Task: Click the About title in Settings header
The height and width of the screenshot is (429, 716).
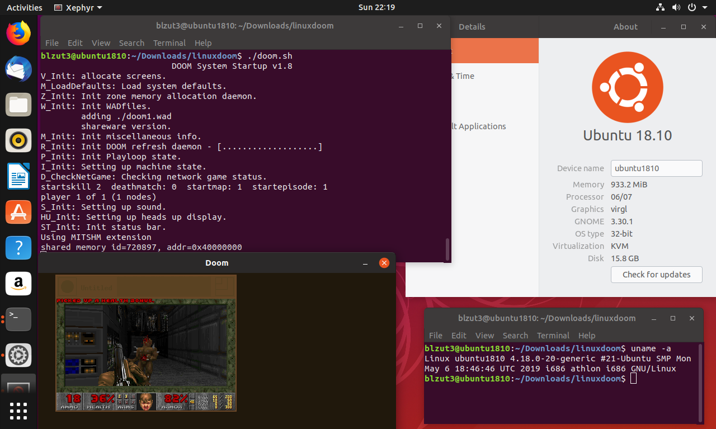Action: pos(625,27)
